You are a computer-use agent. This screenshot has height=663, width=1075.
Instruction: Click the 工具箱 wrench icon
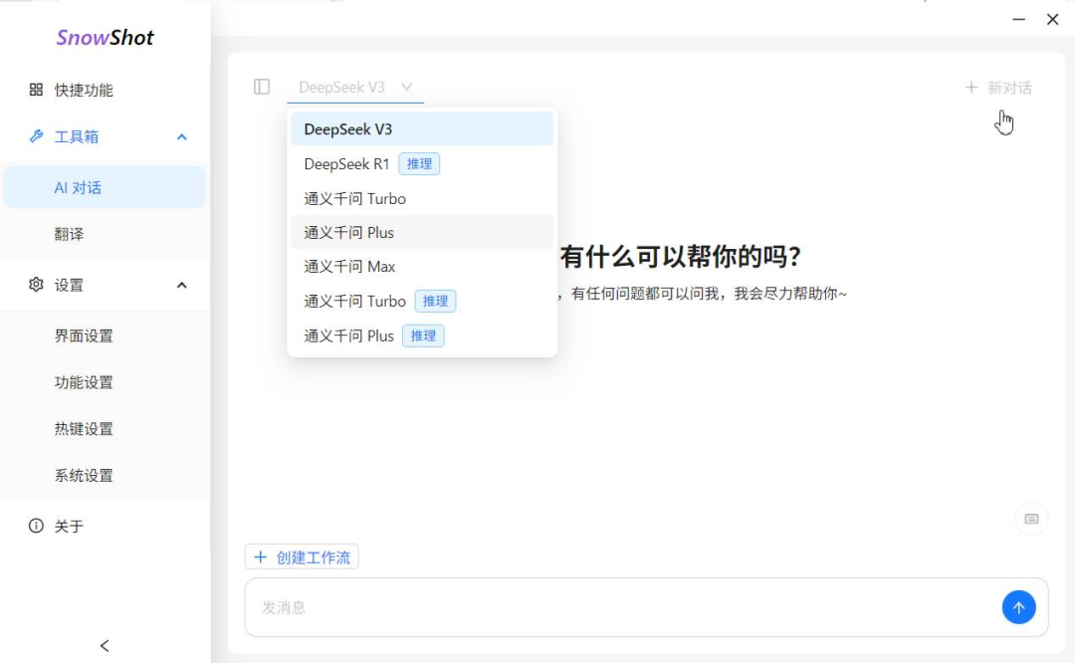[x=36, y=136]
